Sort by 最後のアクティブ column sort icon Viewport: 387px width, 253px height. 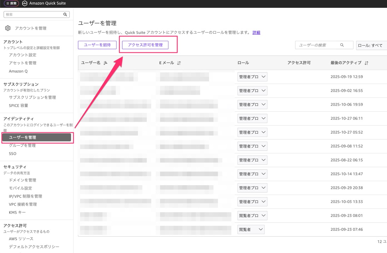(367, 63)
